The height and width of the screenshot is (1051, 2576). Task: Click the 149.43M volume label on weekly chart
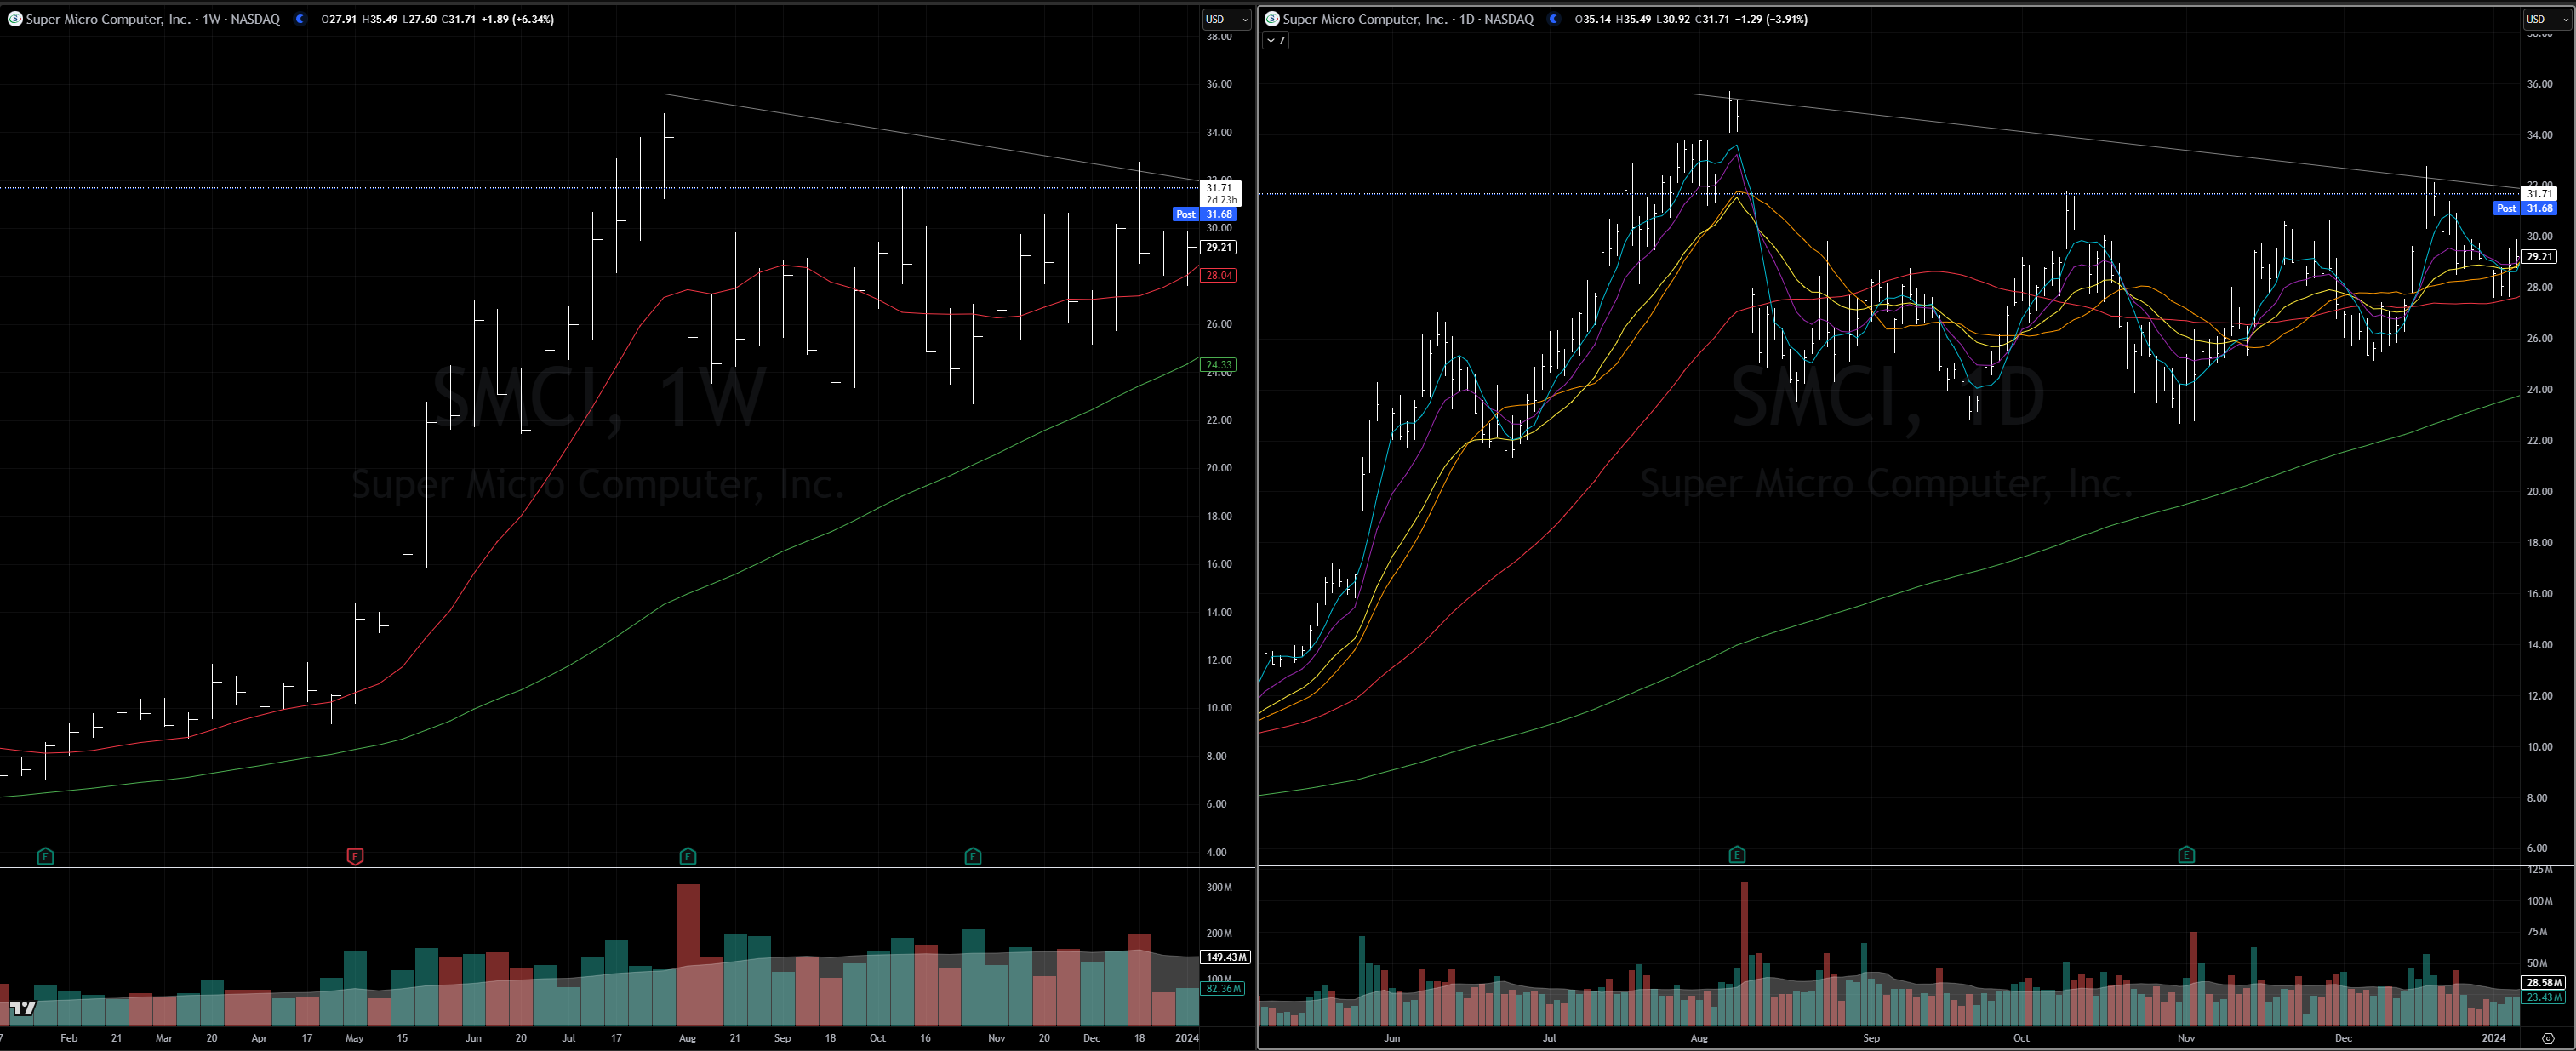pos(1225,957)
